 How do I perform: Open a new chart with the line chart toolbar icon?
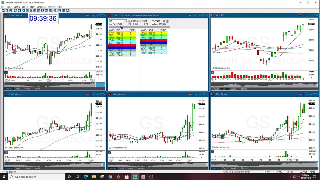pos(39,11)
